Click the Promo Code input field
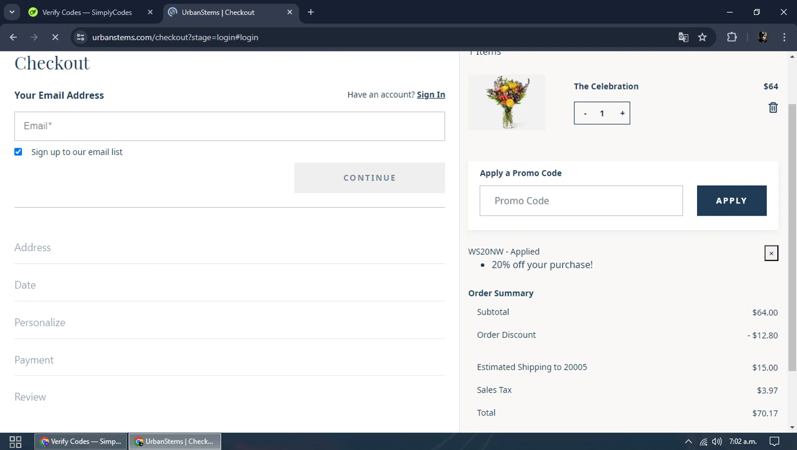Image resolution: width=797 pixels, height=450 pixels. pyautogui.click(x=581, y=201)
